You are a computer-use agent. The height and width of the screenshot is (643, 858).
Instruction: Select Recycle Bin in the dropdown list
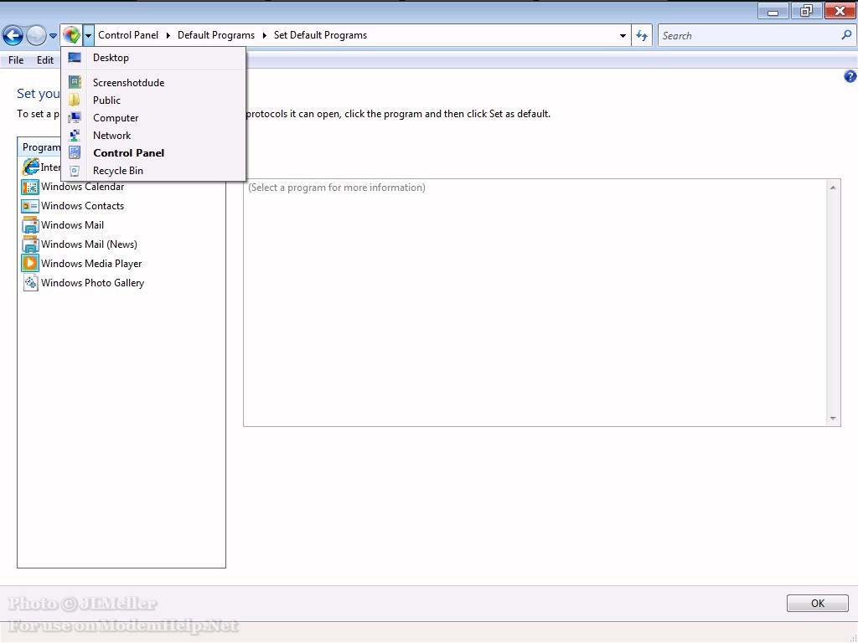153,170
